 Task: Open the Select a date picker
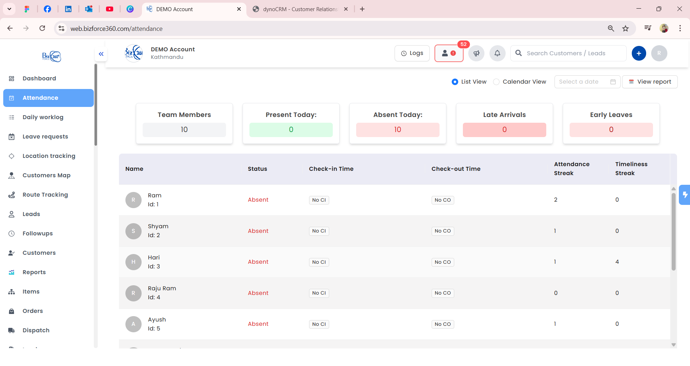click(579, 82)
